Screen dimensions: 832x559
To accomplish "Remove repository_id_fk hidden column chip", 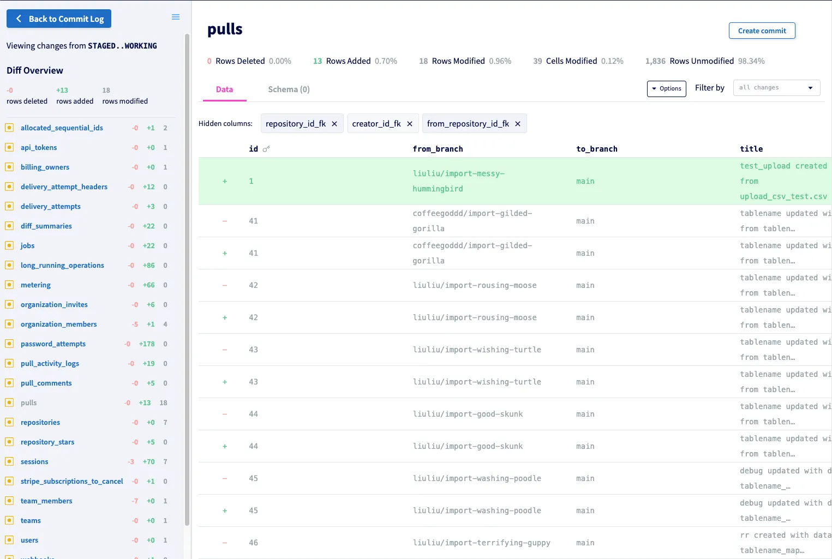I will click(x=334, y=124).
